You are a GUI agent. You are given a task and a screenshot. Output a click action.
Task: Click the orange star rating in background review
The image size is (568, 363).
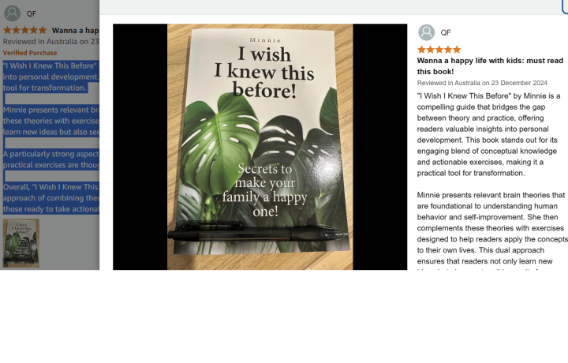pyautogui.click(x=25, y=30)
